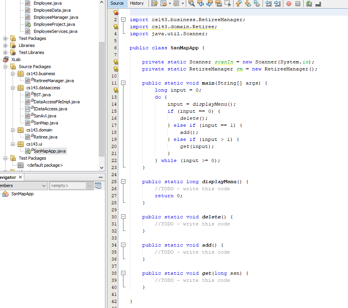Collapse the cs143.dataaccess package
The image size is (348, 308).
click(13, 88)
